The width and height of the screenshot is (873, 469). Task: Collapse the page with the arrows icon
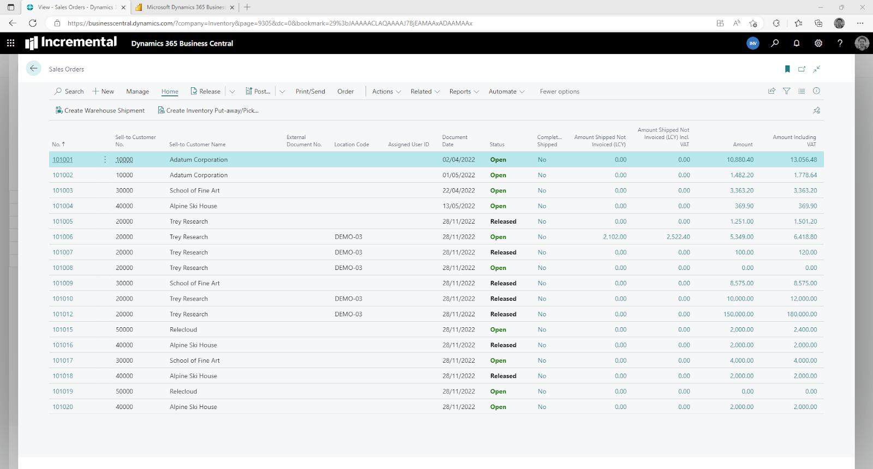coord(816,69)
